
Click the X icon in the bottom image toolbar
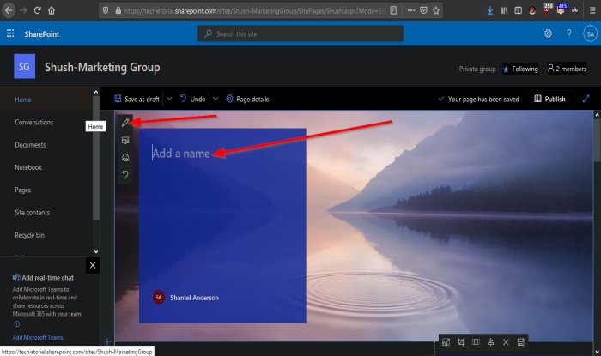(x=506, y=341)
